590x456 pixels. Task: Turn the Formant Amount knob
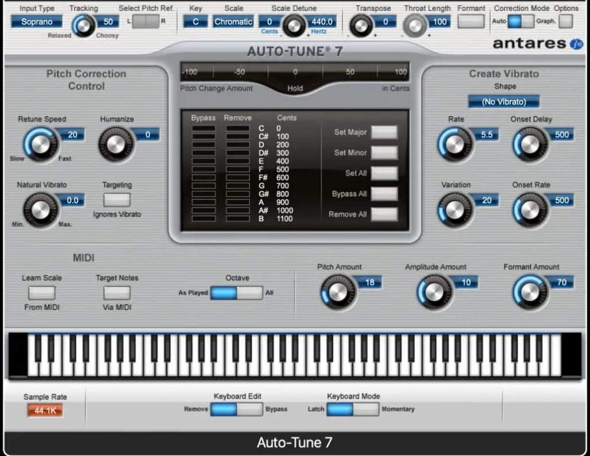pyautogui.click(x=530, y=291)
